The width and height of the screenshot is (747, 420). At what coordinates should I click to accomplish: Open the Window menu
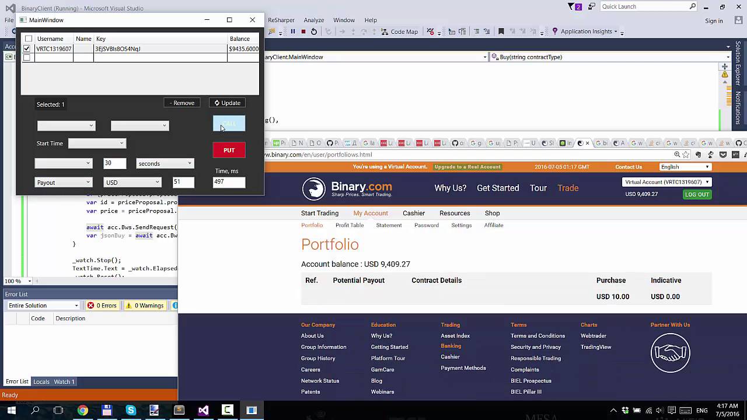(x=344, y=20)
